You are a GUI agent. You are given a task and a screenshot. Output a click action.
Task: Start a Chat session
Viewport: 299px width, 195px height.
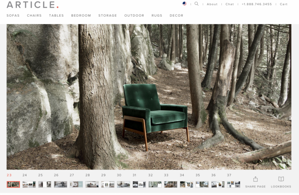coord(229,4)
